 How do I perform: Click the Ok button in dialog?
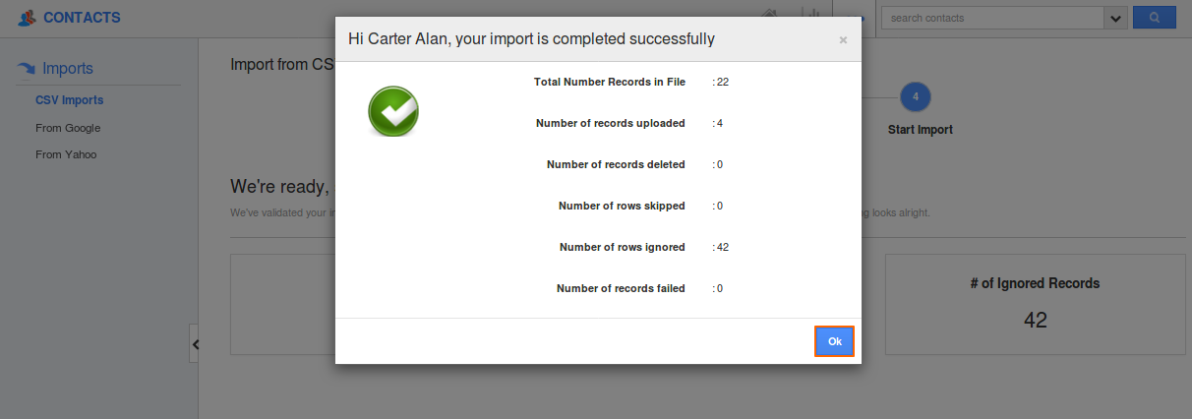834,341
